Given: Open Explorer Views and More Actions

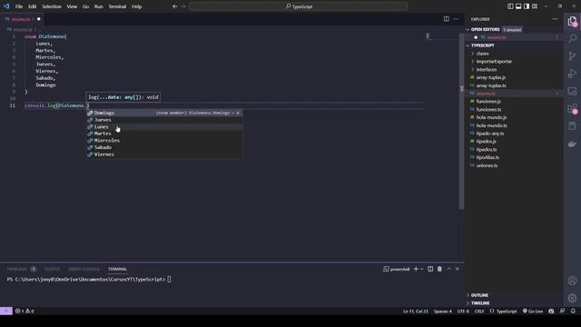Looking at the screenshot, I should (555, 19).
